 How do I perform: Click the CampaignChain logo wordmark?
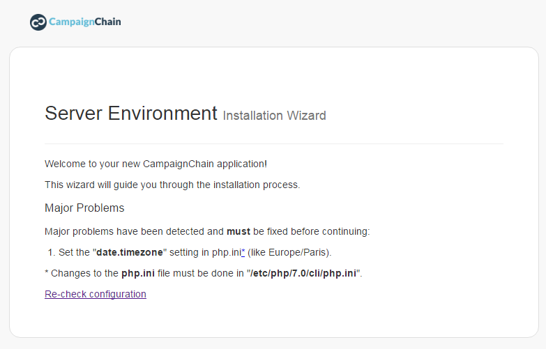pyautogui.click(x=85, y=22)
